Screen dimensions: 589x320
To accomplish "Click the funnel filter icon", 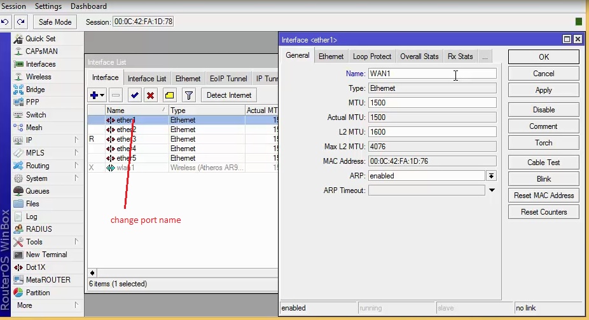I will tap(188, 95).
